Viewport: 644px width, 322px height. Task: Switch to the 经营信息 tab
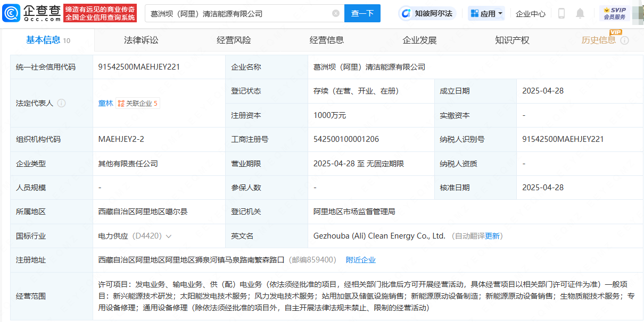327,40
